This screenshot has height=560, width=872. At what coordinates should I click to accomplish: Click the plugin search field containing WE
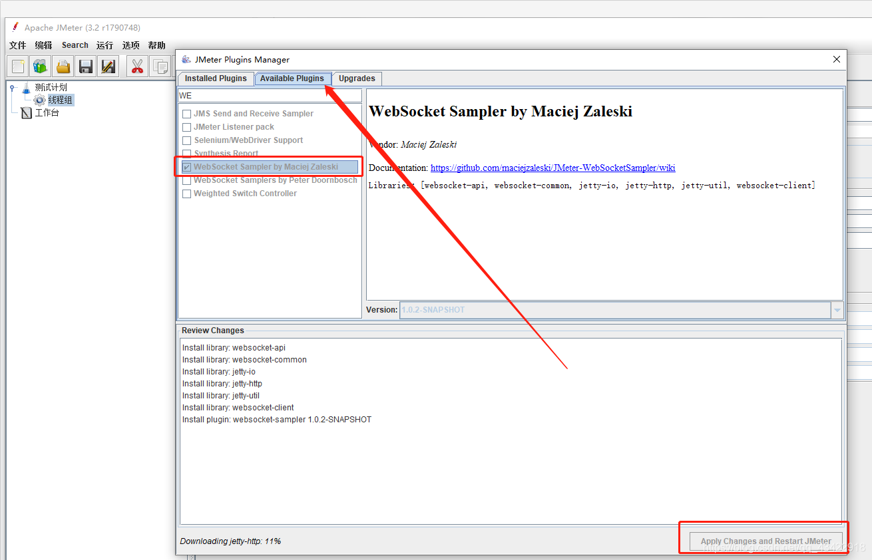tap(270, 96)
